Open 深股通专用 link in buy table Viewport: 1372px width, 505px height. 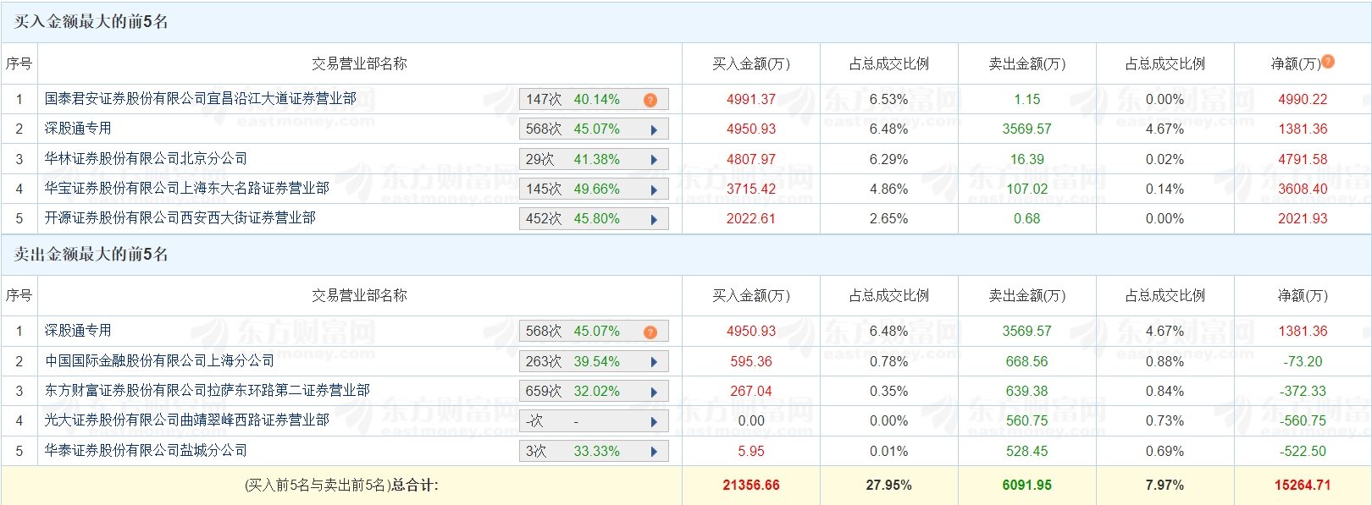click(x=78, y=129)
